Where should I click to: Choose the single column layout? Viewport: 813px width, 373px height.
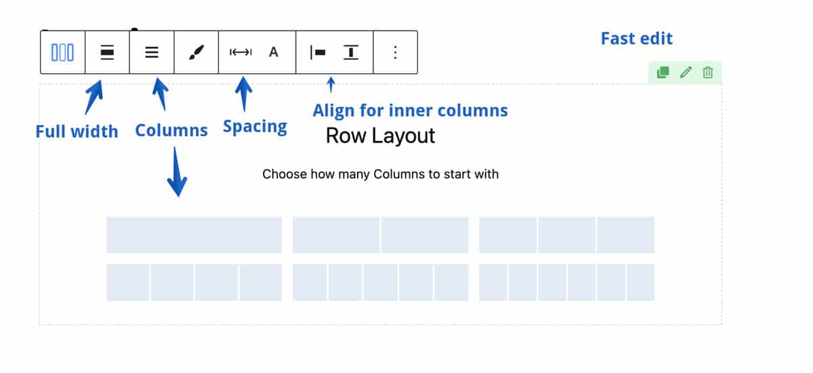tap(194, 235)
